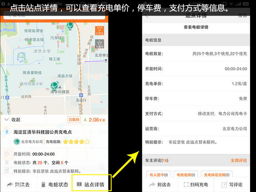
Task: Select 充电体验流畅 comment tag
Action: pyautogui.click(x=216, y=174)
